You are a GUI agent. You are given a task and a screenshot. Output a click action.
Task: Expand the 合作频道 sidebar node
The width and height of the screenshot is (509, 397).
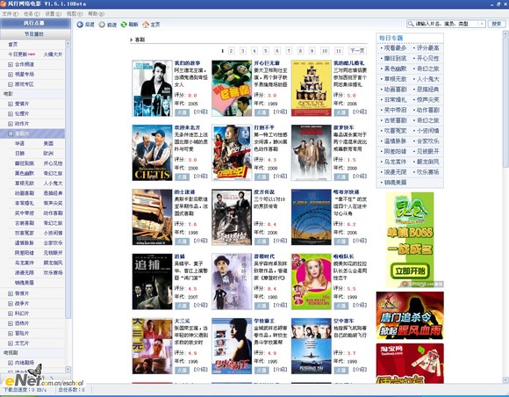click(11, 64)
